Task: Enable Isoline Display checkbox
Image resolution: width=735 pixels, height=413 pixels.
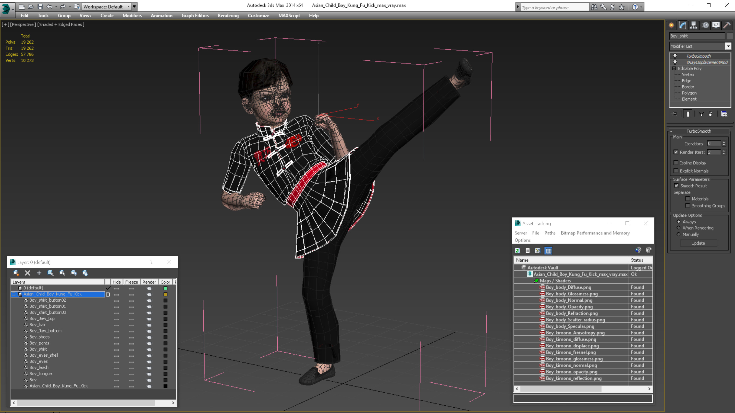Action: point(676,163)
